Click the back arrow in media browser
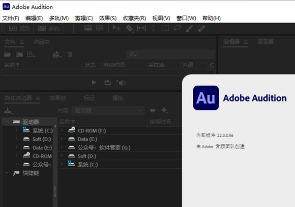Image resolution: width=295 pixels, height=207 pixels. click(x=152, y=110)
